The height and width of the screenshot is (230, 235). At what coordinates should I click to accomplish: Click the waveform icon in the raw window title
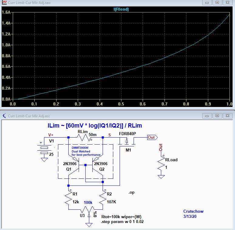[x=4, y=2]
